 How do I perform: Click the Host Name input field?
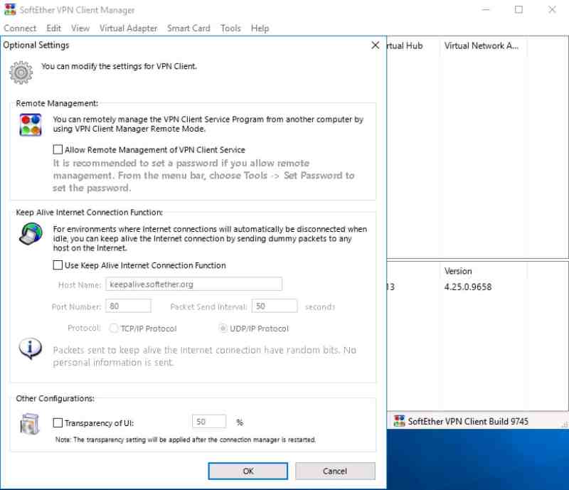pyautogui.click(x=193, y=284)
